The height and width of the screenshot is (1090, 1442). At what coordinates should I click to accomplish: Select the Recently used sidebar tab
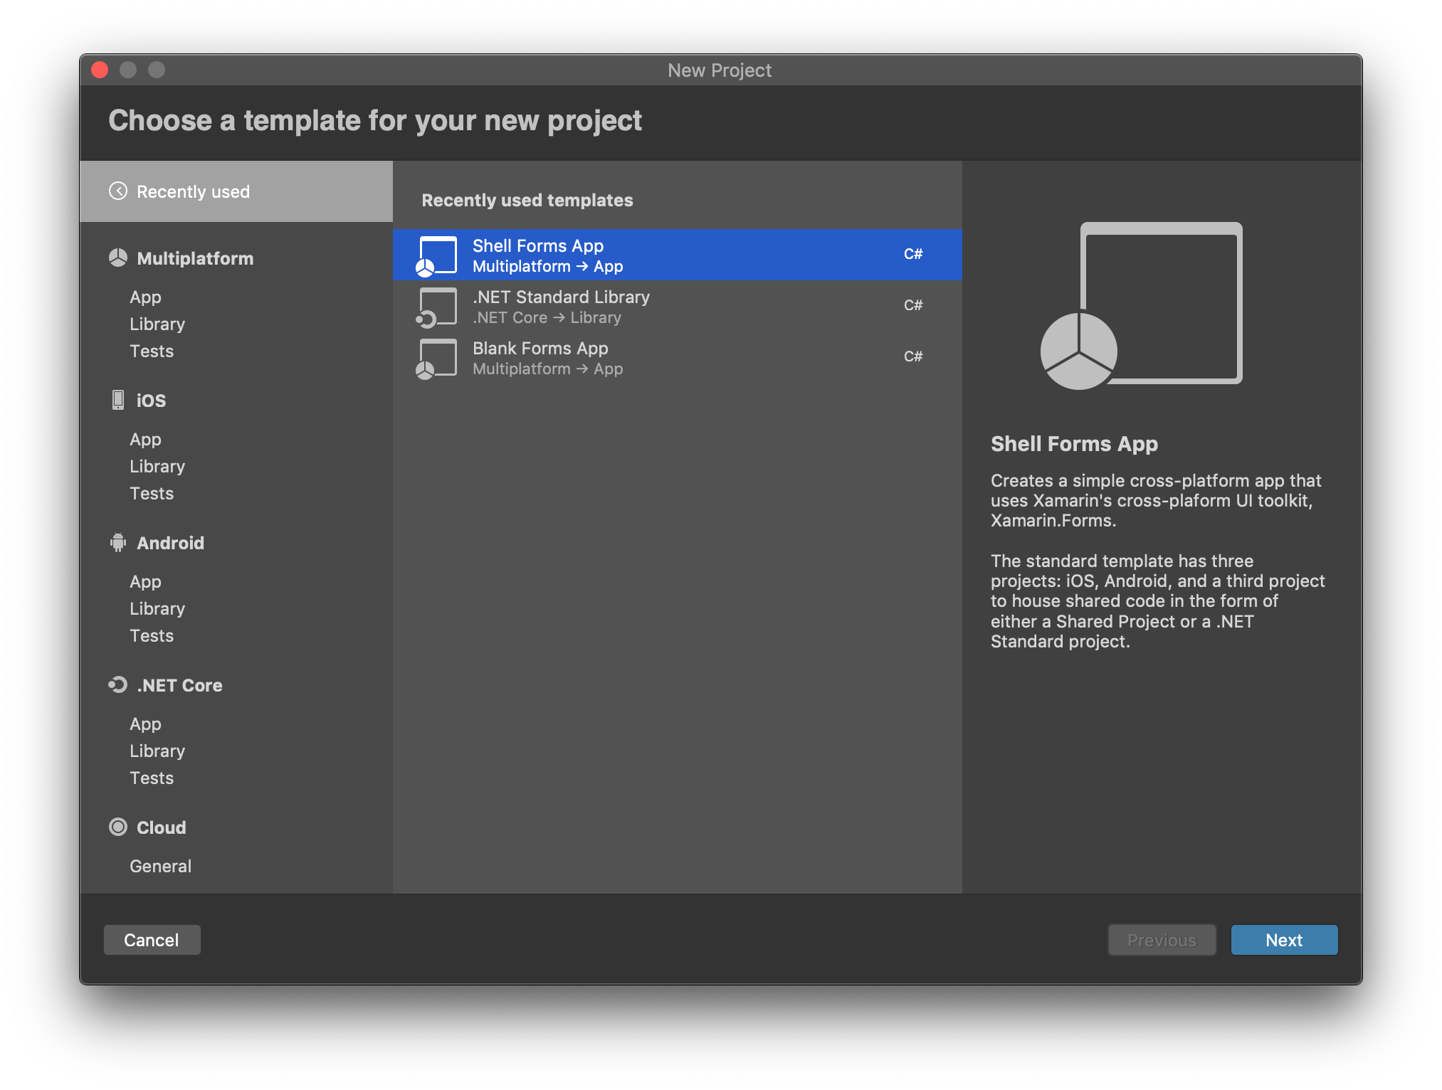[236, 191]
